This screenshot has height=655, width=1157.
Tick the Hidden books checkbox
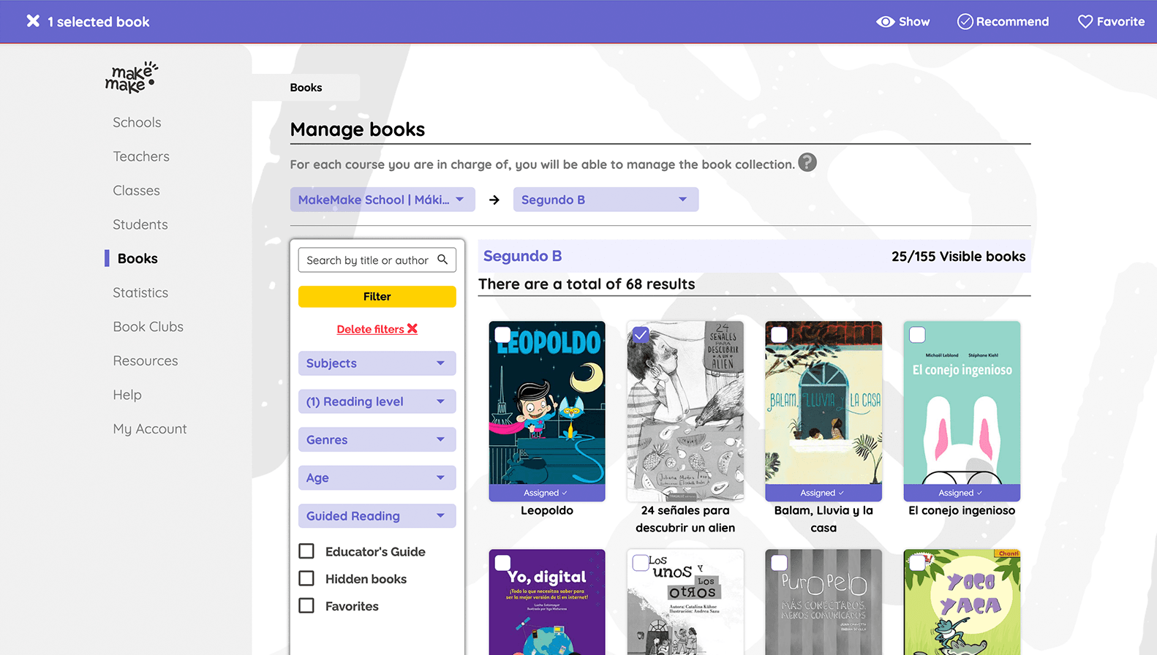306,578
